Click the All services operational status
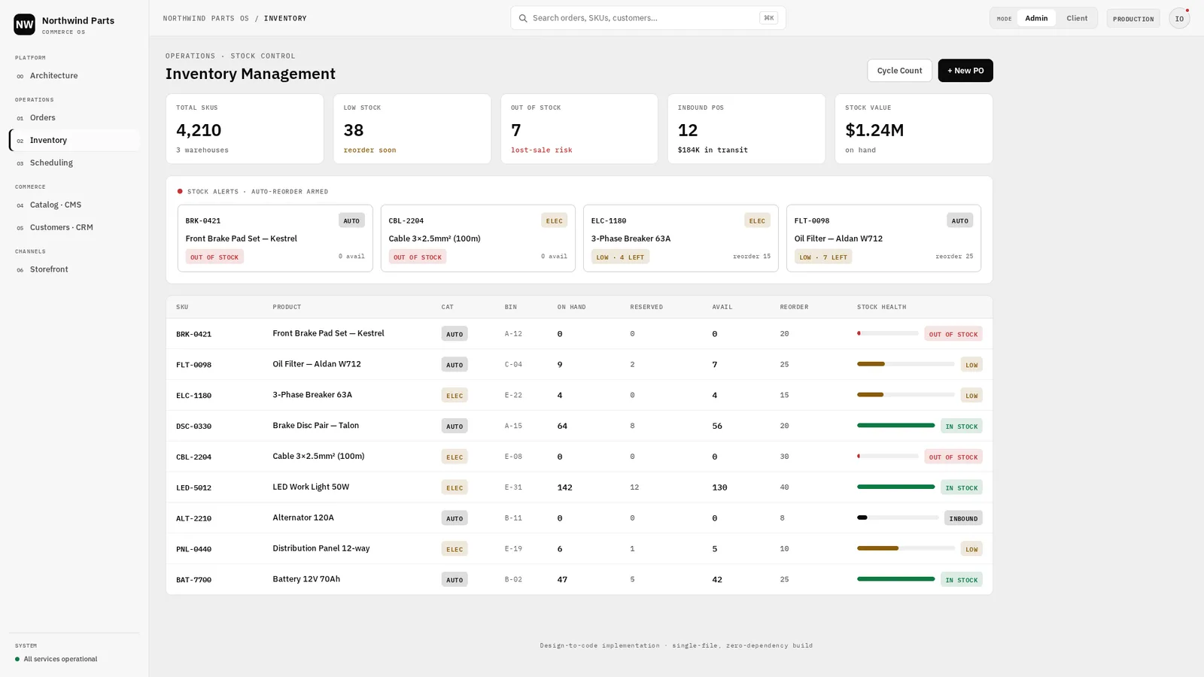 coord(60,659)
